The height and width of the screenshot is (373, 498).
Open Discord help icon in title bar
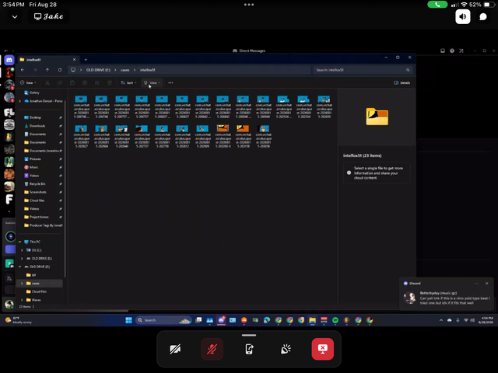pos(452,51)
